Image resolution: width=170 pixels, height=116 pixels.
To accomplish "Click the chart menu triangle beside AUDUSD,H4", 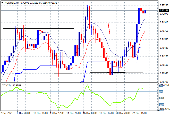I will click(x=2, y=3).
